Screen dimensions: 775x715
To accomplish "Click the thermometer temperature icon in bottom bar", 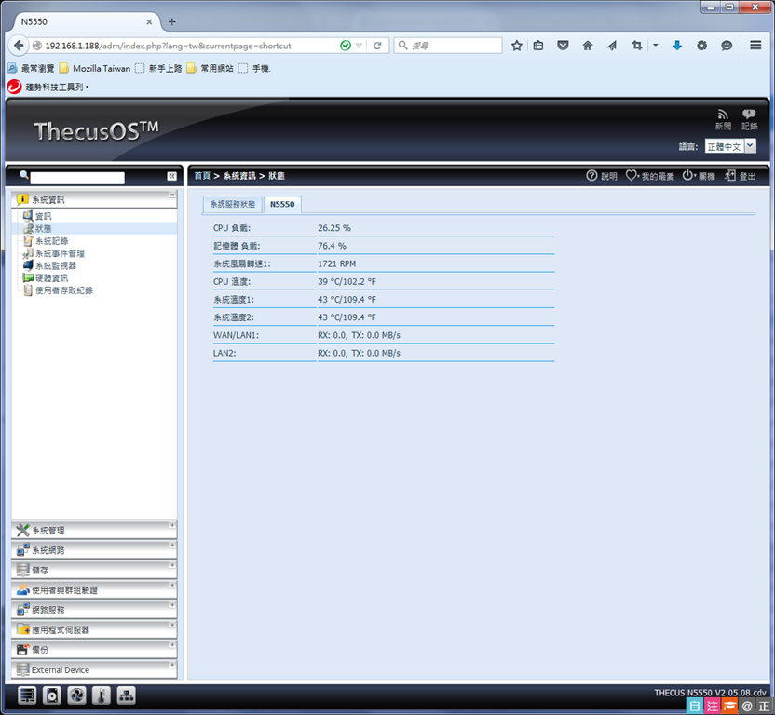I will [102, 695].
